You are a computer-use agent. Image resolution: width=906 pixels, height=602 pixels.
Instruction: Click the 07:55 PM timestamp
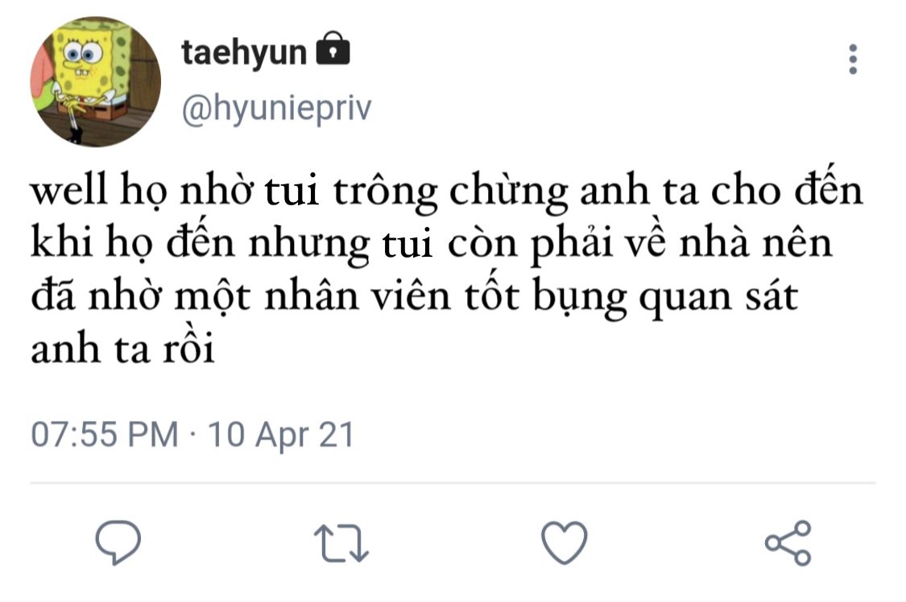[105, 435]
